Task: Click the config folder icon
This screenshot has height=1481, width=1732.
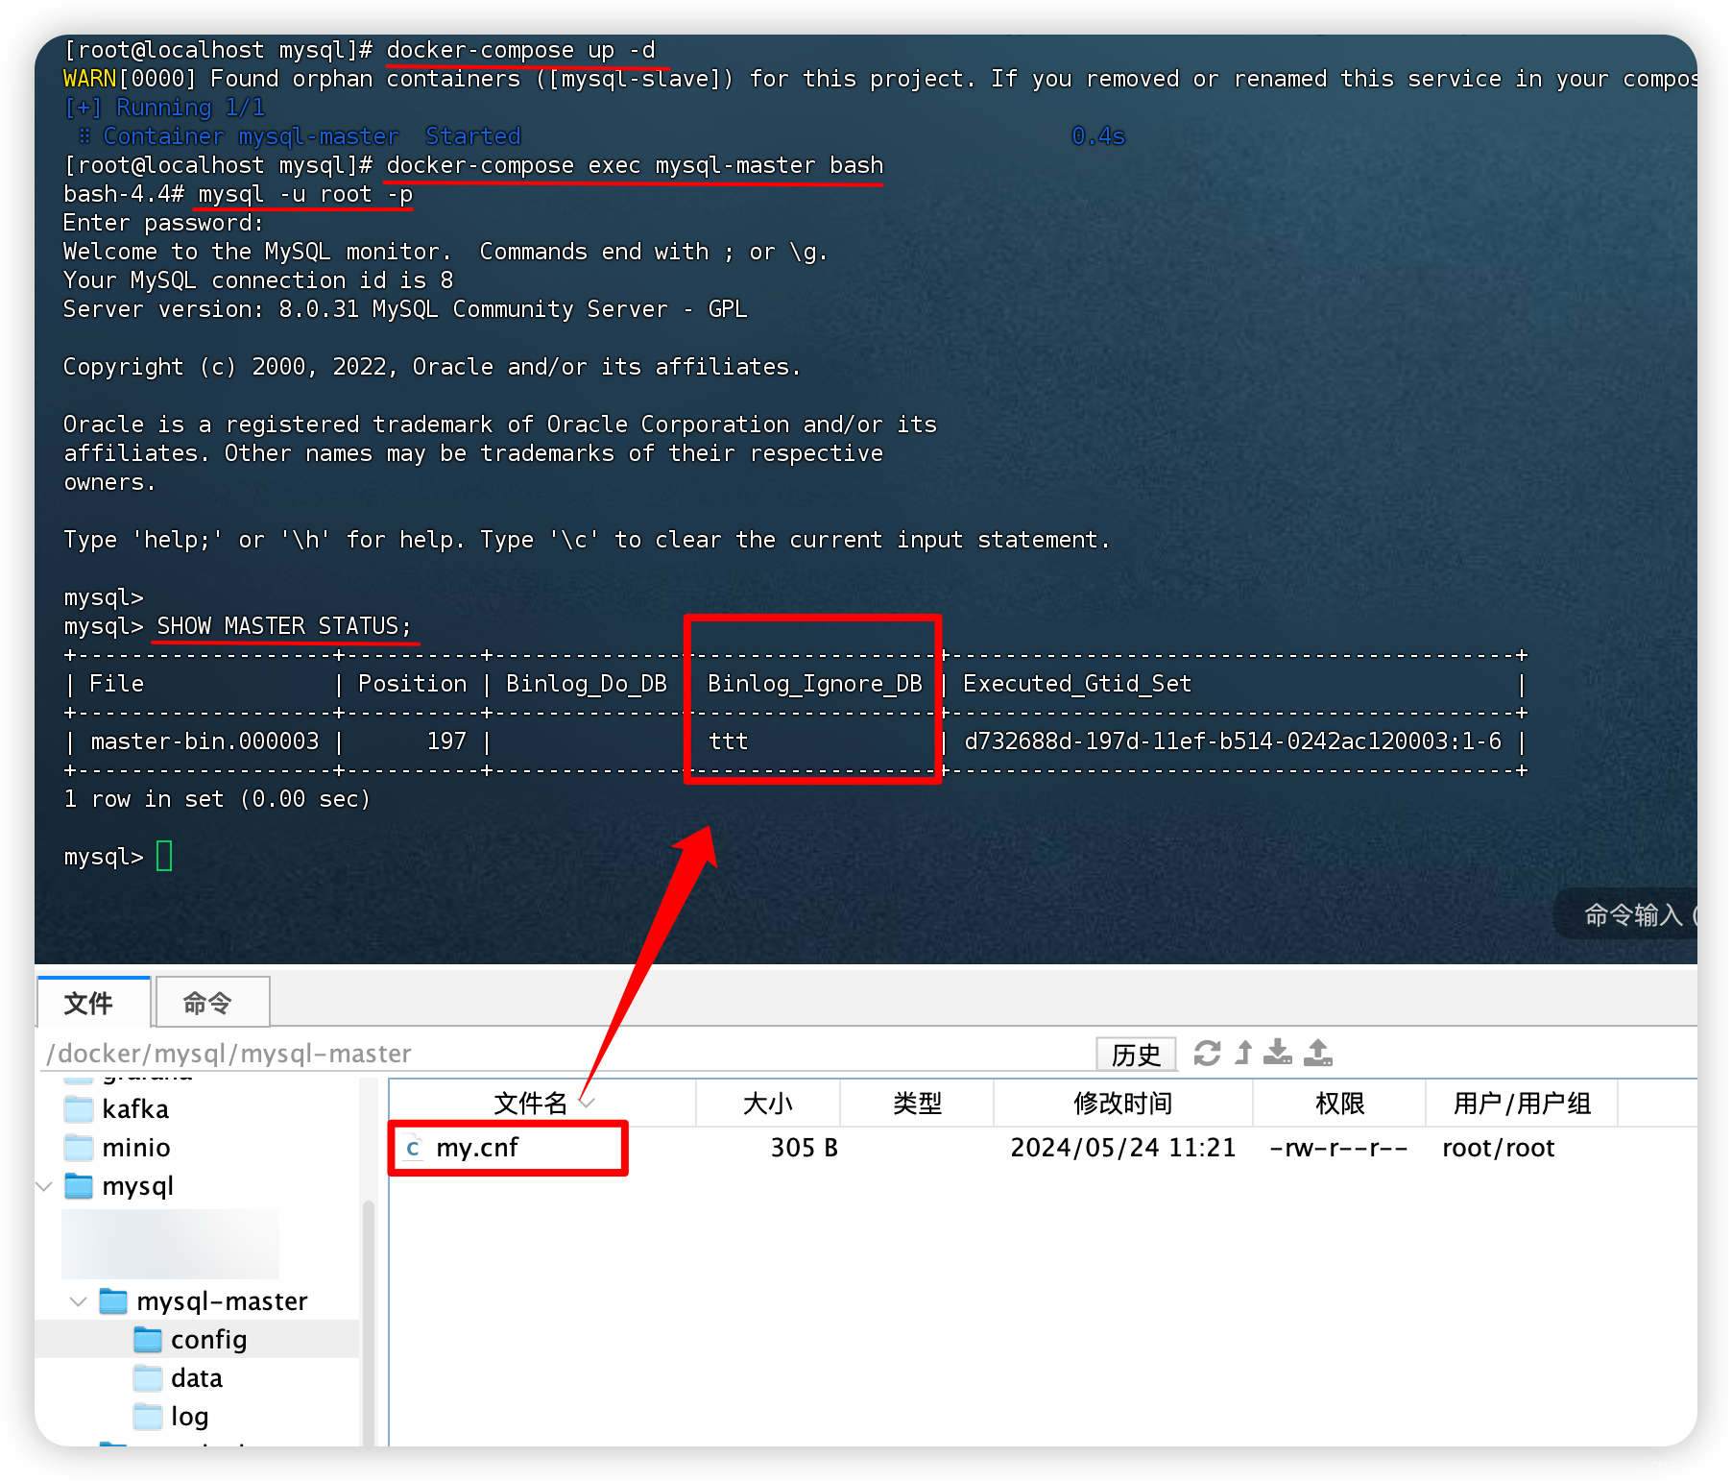Action: pos(148,1340)
